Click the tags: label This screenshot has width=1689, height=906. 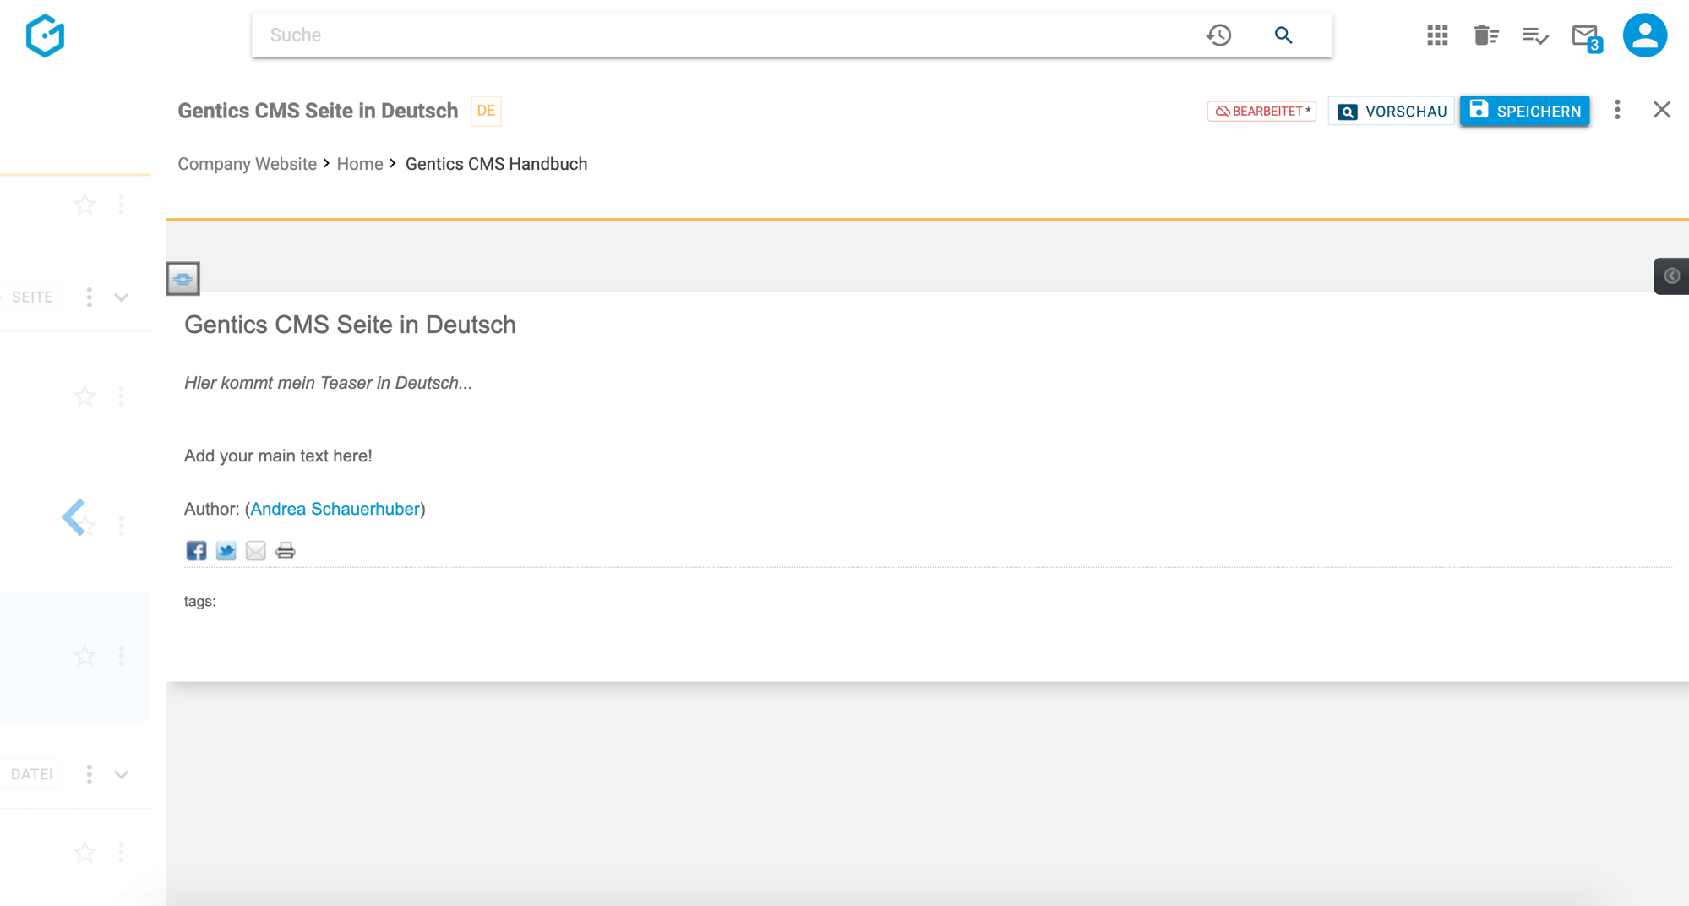point(199,601)
